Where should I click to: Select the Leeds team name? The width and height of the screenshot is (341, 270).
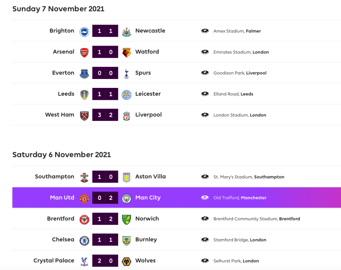(66, 94)
